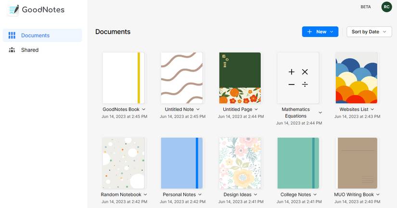
Task: Open the MUO Writing Book brown cover
Action: (358, 163)
